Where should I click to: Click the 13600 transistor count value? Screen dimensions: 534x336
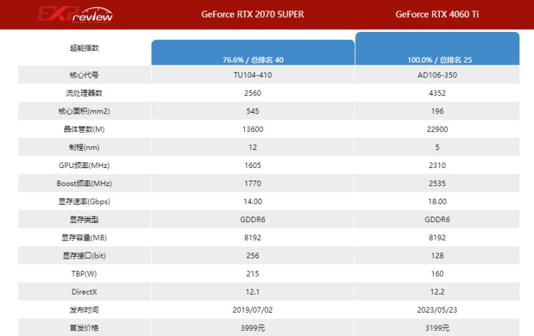(x=252, y=129)
